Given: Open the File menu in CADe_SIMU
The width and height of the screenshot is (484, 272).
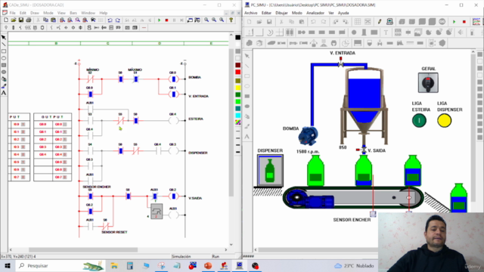Looking at the screenshot, I should pos(12,13).
